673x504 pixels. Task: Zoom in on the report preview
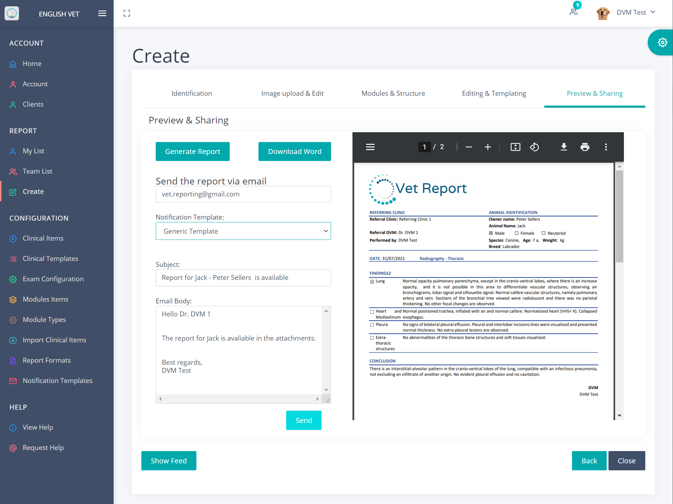tap(487, 147)
